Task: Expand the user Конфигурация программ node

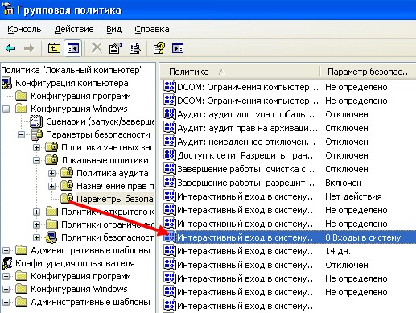Action: pyautogui.click(x=6, y=276)
